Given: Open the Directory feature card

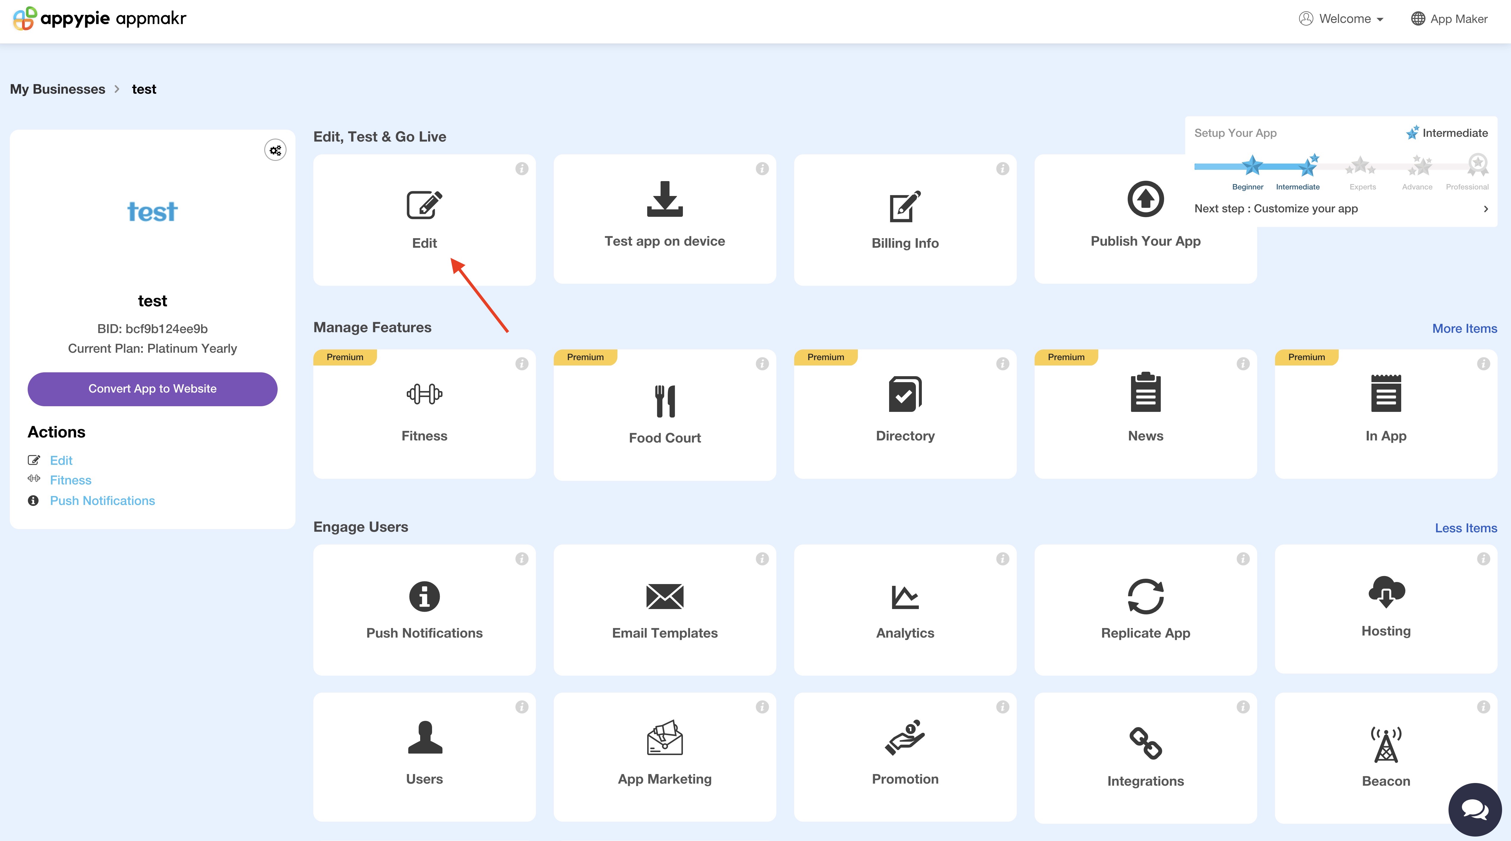Looking at the screenshot, I should (x=905, y=414).
